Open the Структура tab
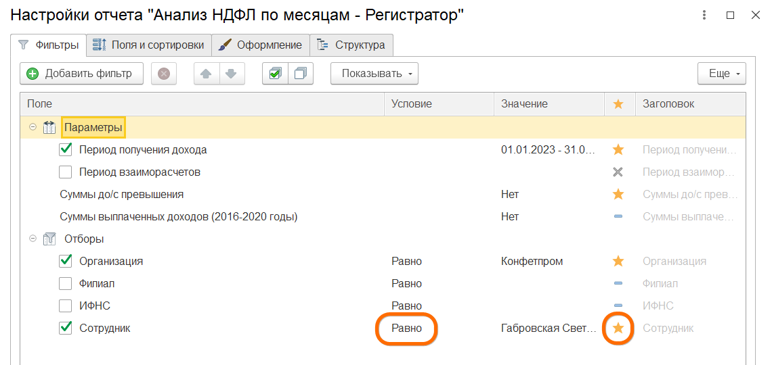This screenshot has height=365, width=772. coord(352,45)
